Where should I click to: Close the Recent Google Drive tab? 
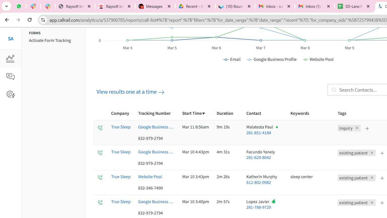pyautogui.click(x=209, y=6)
